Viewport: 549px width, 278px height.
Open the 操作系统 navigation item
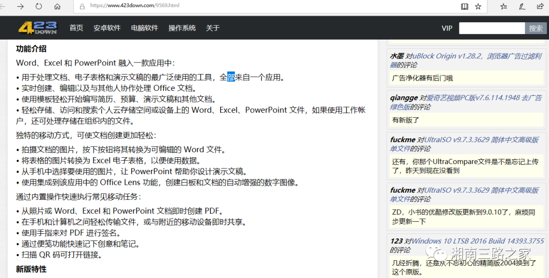coord(182,28)
